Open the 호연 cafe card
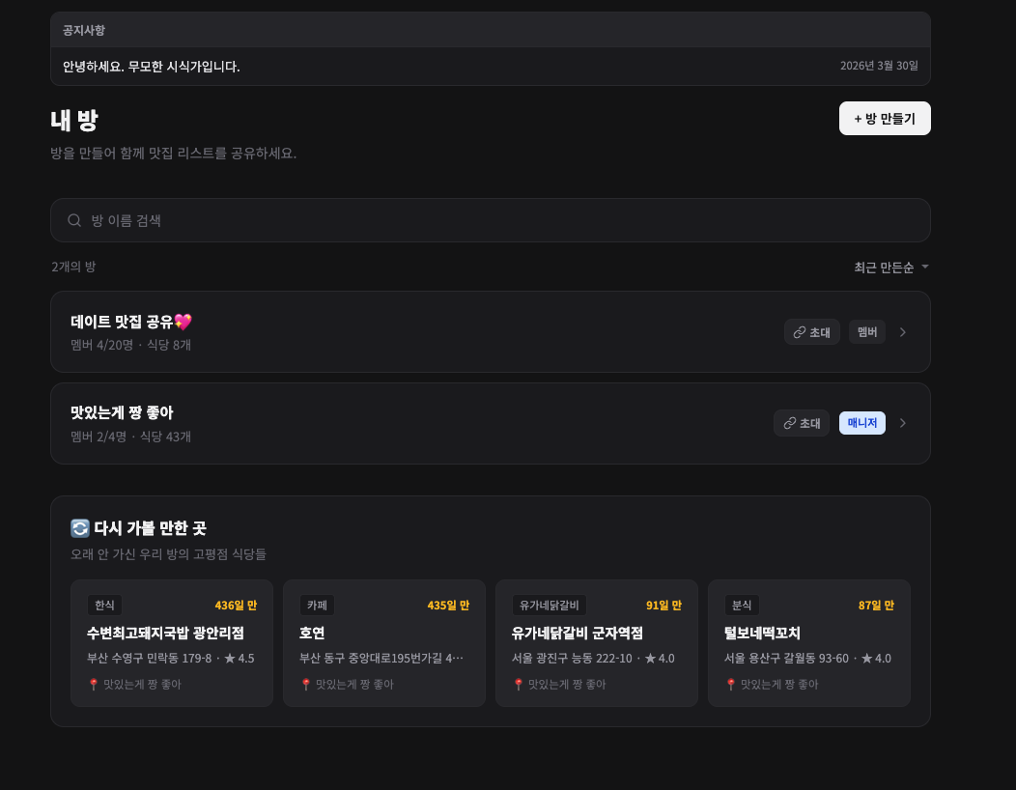 (x=384, y=643)
